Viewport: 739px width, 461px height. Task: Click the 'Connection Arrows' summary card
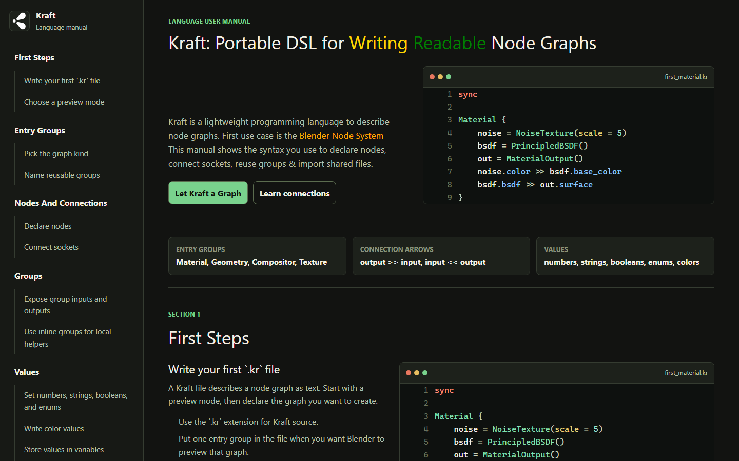tap(441, 256)
